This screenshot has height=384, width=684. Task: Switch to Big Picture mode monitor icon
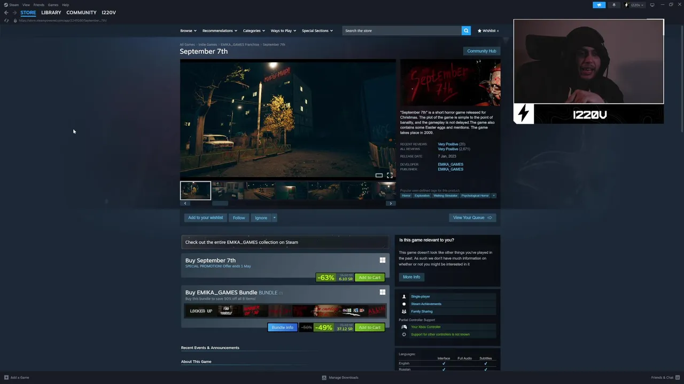point(652,5)
